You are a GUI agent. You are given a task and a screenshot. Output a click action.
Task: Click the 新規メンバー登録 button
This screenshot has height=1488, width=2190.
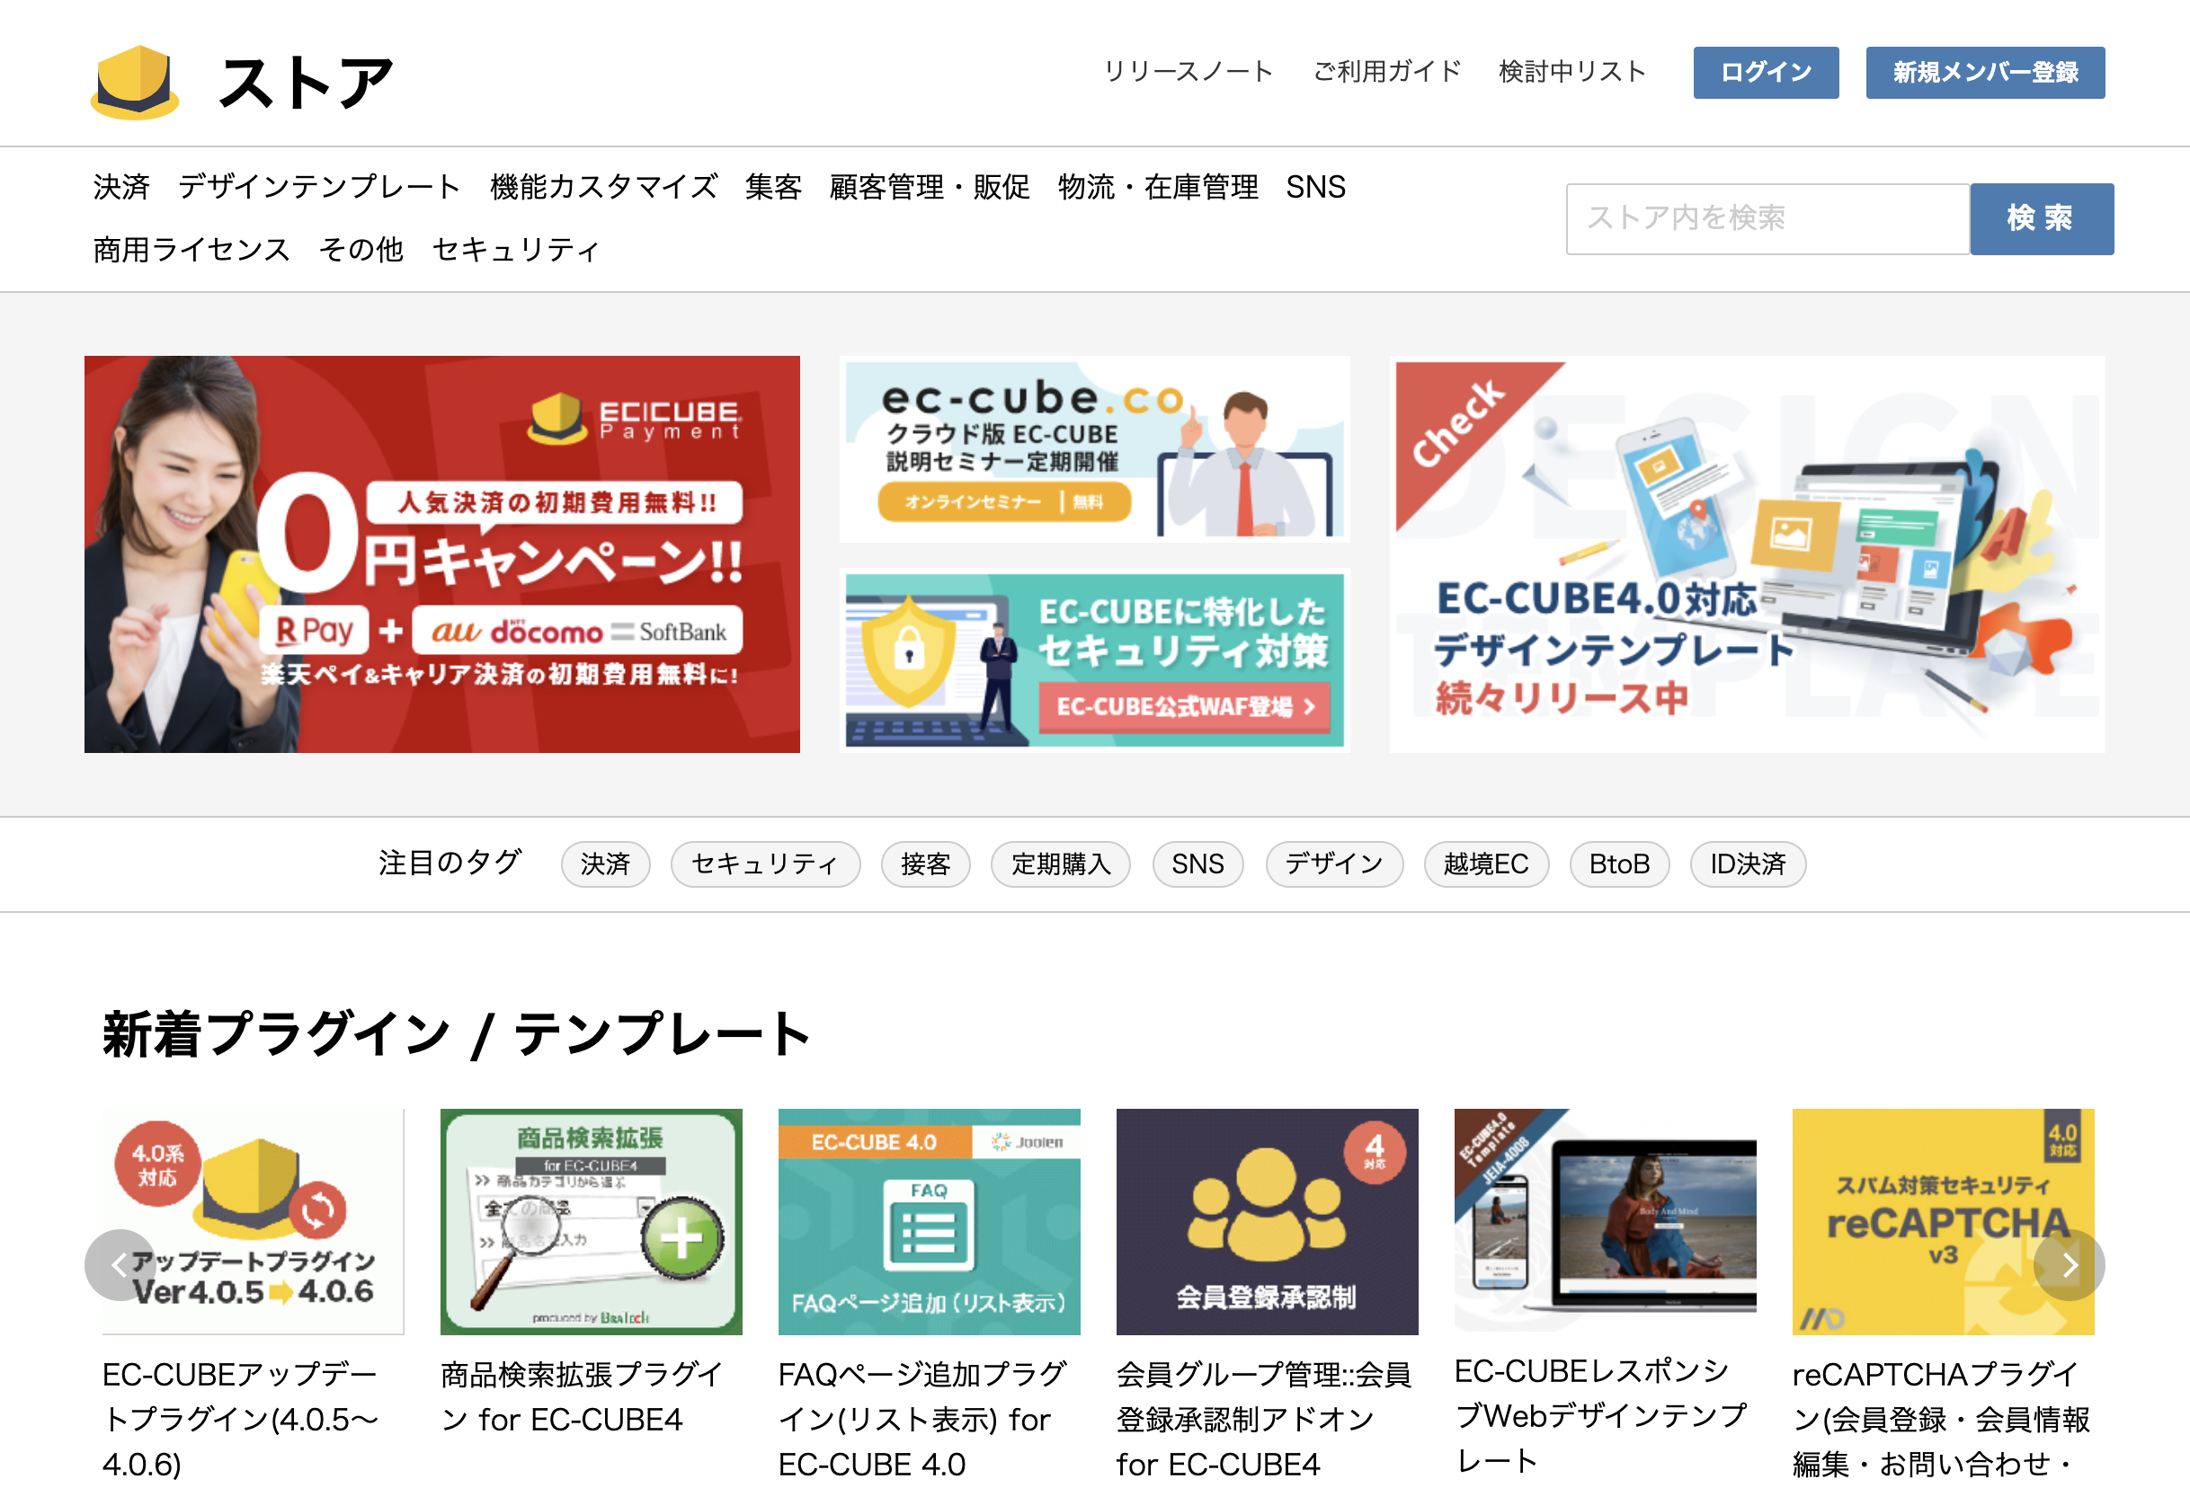click(1986, 73)
